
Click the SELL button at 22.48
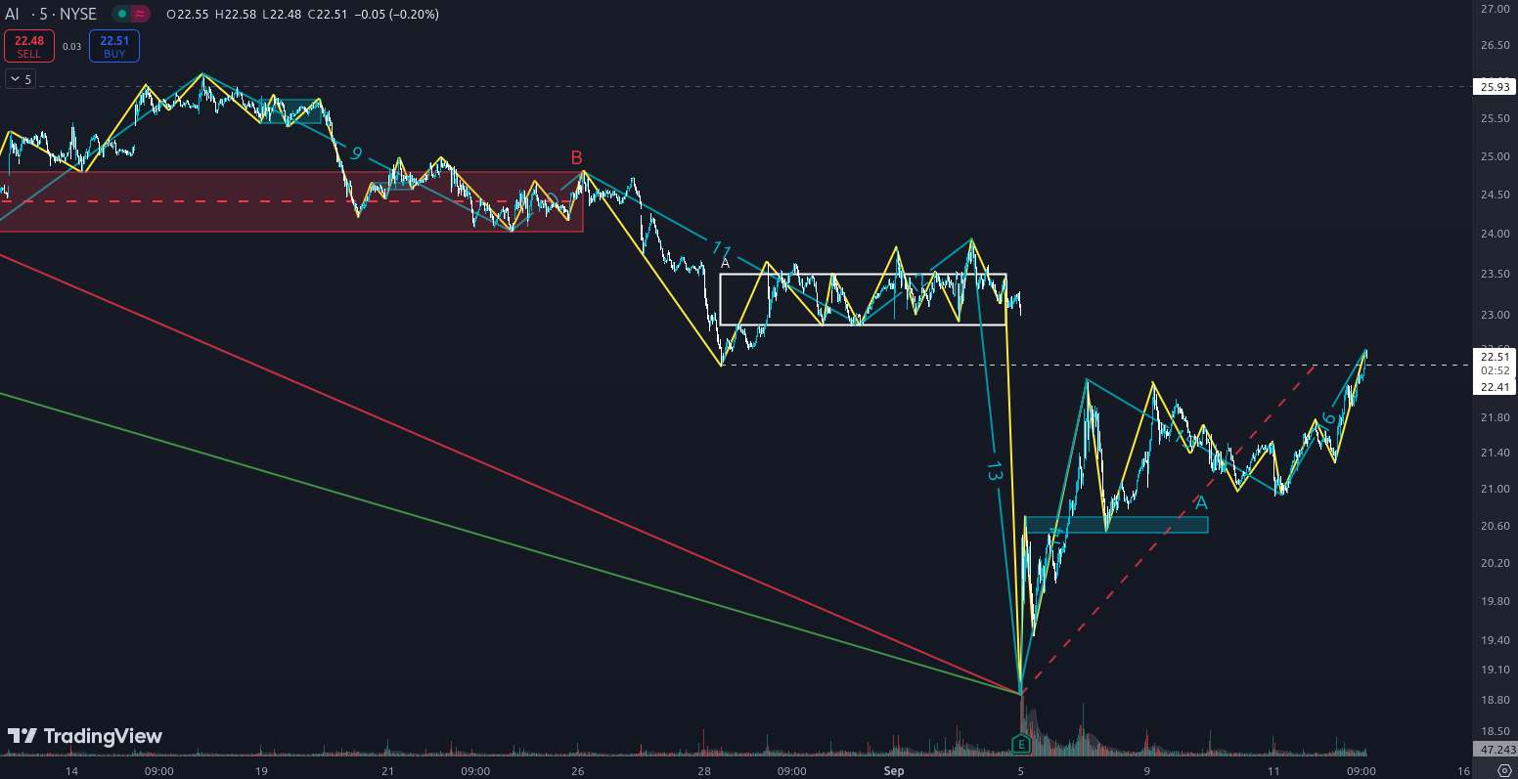tap(28, 46)
